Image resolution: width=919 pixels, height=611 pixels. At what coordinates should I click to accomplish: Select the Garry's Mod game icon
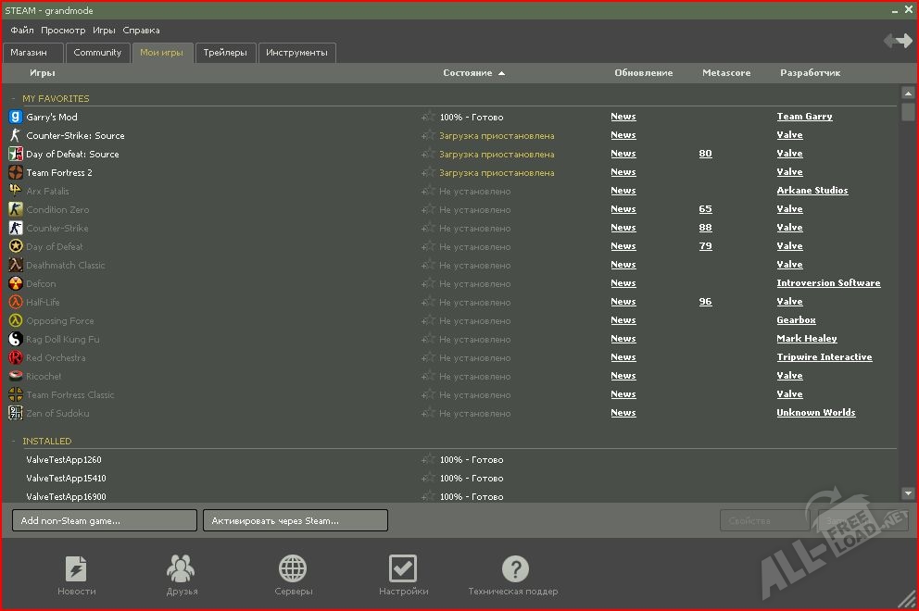(16, 118)
